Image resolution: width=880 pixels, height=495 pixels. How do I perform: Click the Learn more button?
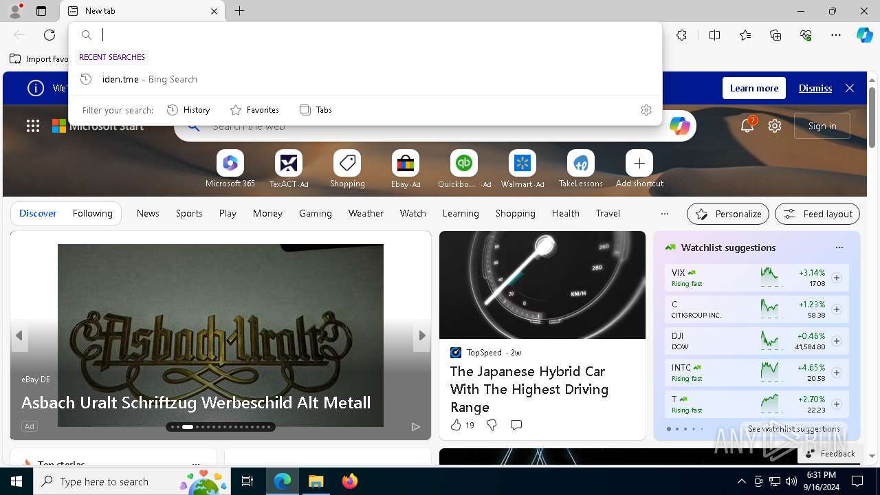(754, 88)
